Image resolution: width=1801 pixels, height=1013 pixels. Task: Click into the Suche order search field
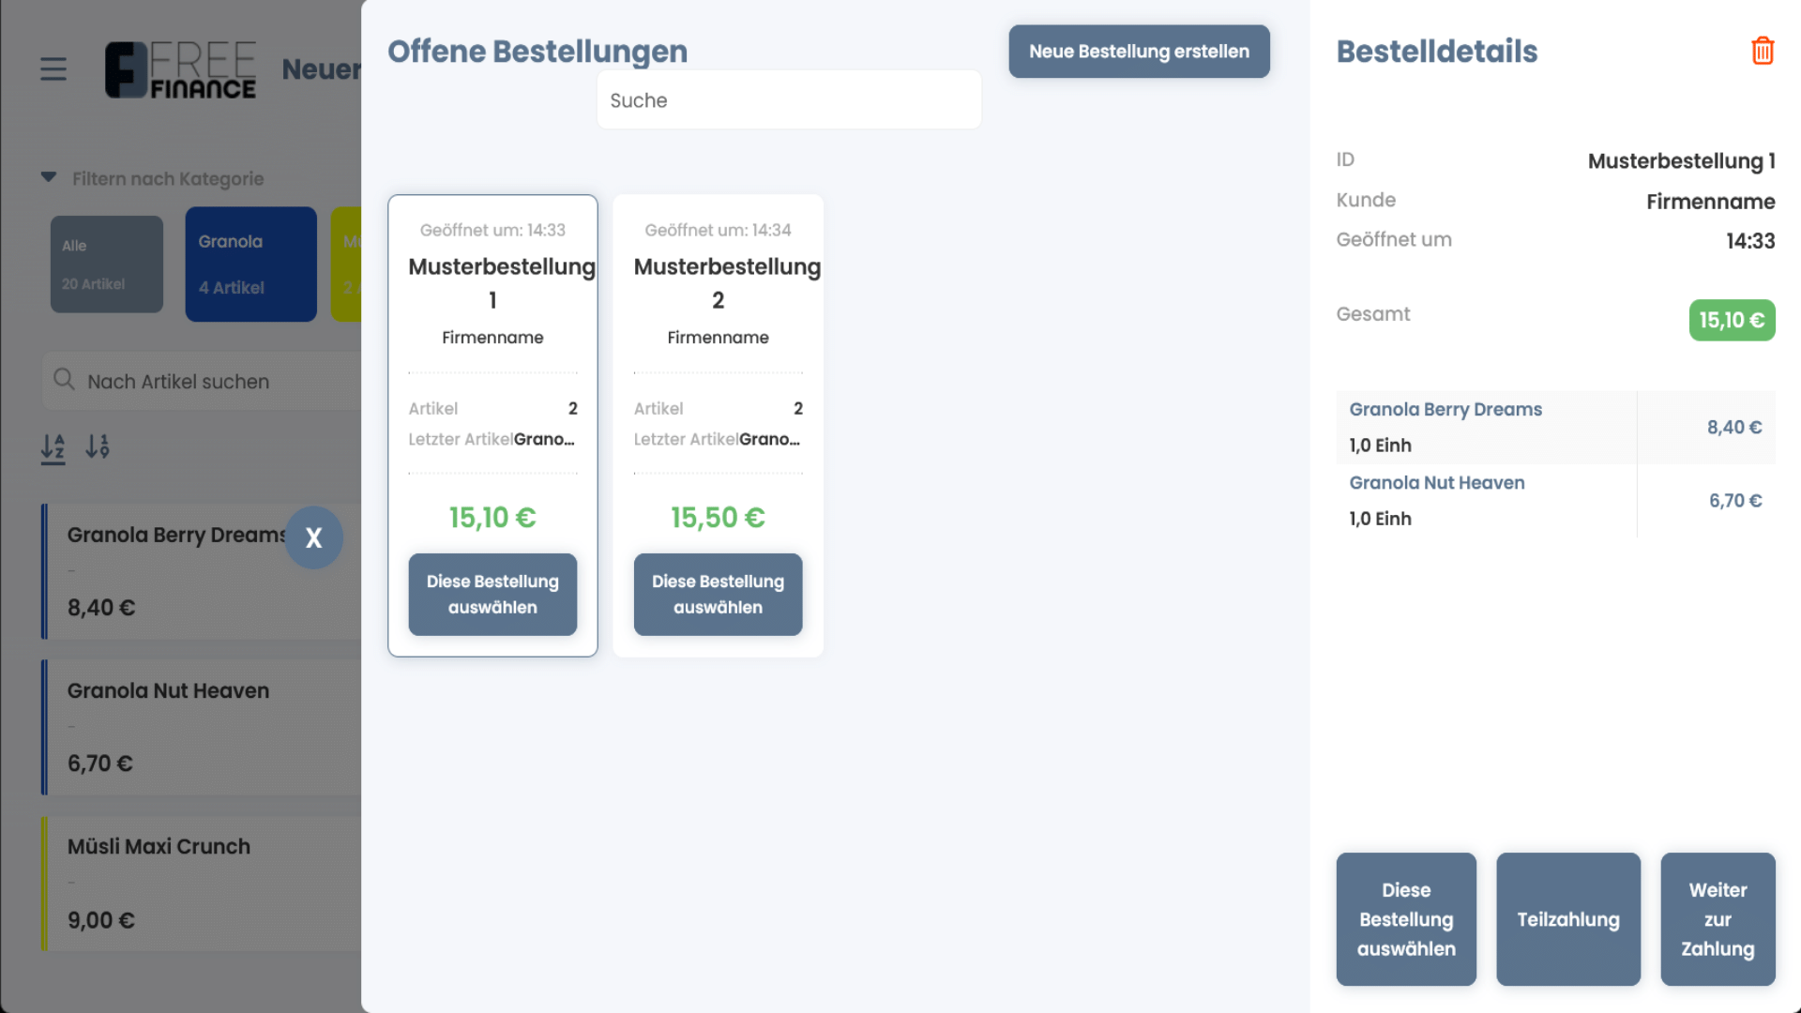[x=788, y=100]
